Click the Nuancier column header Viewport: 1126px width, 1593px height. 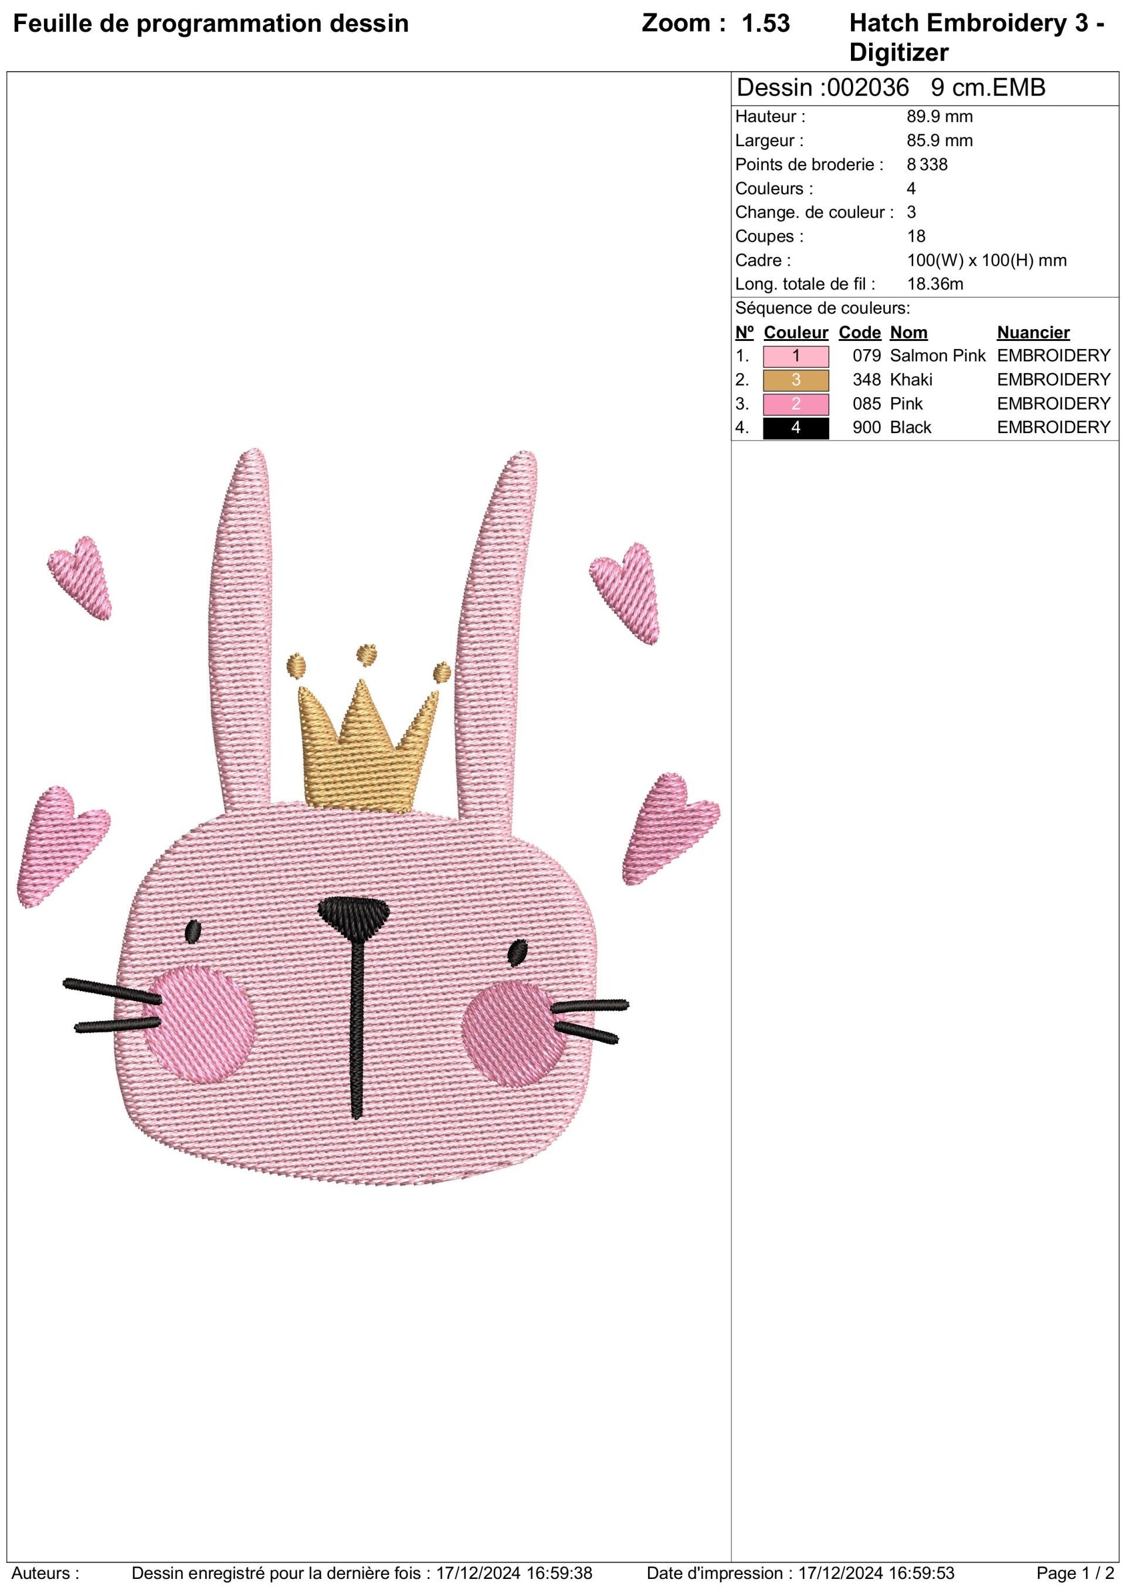(1032, 332)
